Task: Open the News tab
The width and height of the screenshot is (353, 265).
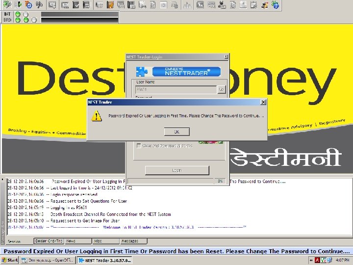Action: pyautogui.click(x=78, y=241)
